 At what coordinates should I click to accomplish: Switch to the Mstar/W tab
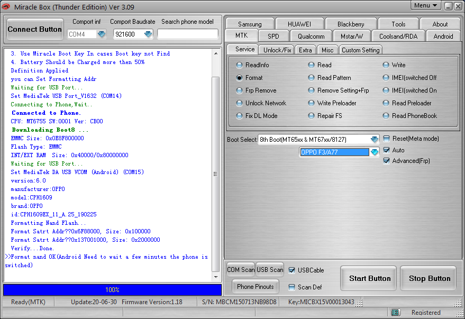pyautogui.click(x=351, y=36)
